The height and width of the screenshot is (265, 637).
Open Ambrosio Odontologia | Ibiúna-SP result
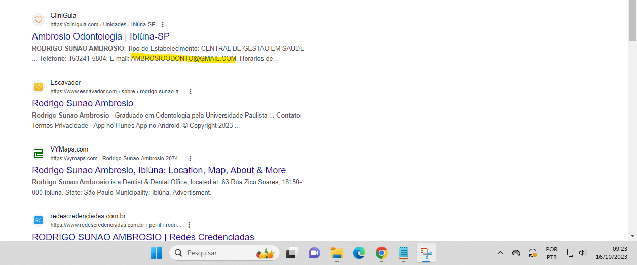tap(100, 36)
